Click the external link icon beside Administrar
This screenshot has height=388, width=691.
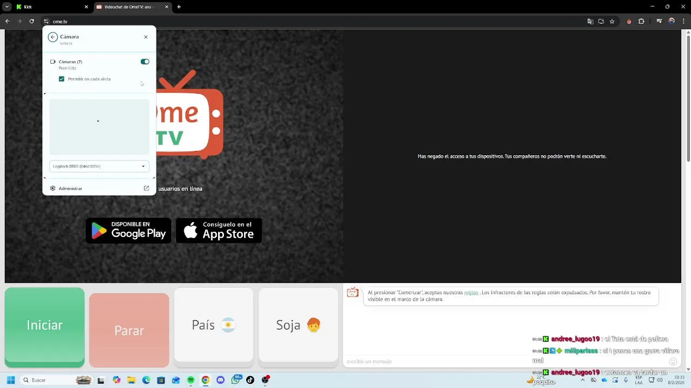(146, 189)
